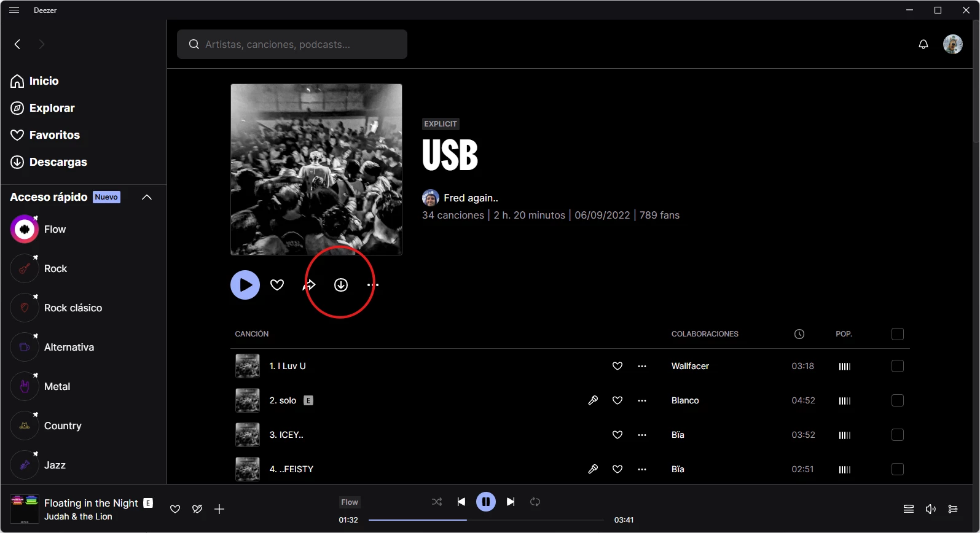
Task: Open audio settings equalizer icon
Action: click(953, 509)
